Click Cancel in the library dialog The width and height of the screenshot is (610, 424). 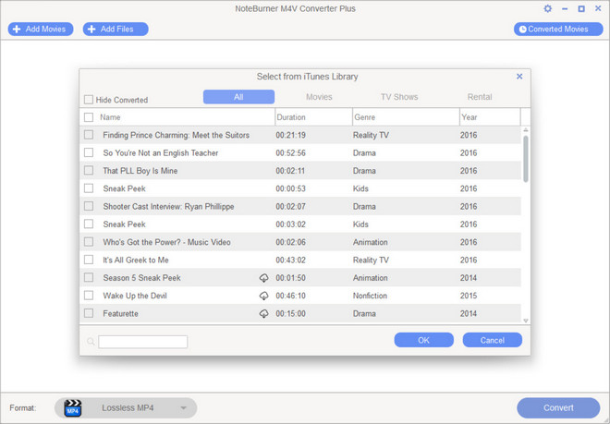492,340
